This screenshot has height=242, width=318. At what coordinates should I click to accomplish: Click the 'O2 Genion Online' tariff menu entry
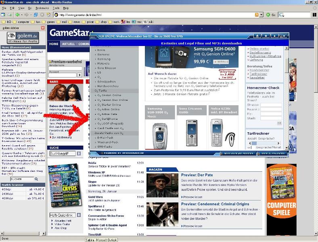pos(109,95)
